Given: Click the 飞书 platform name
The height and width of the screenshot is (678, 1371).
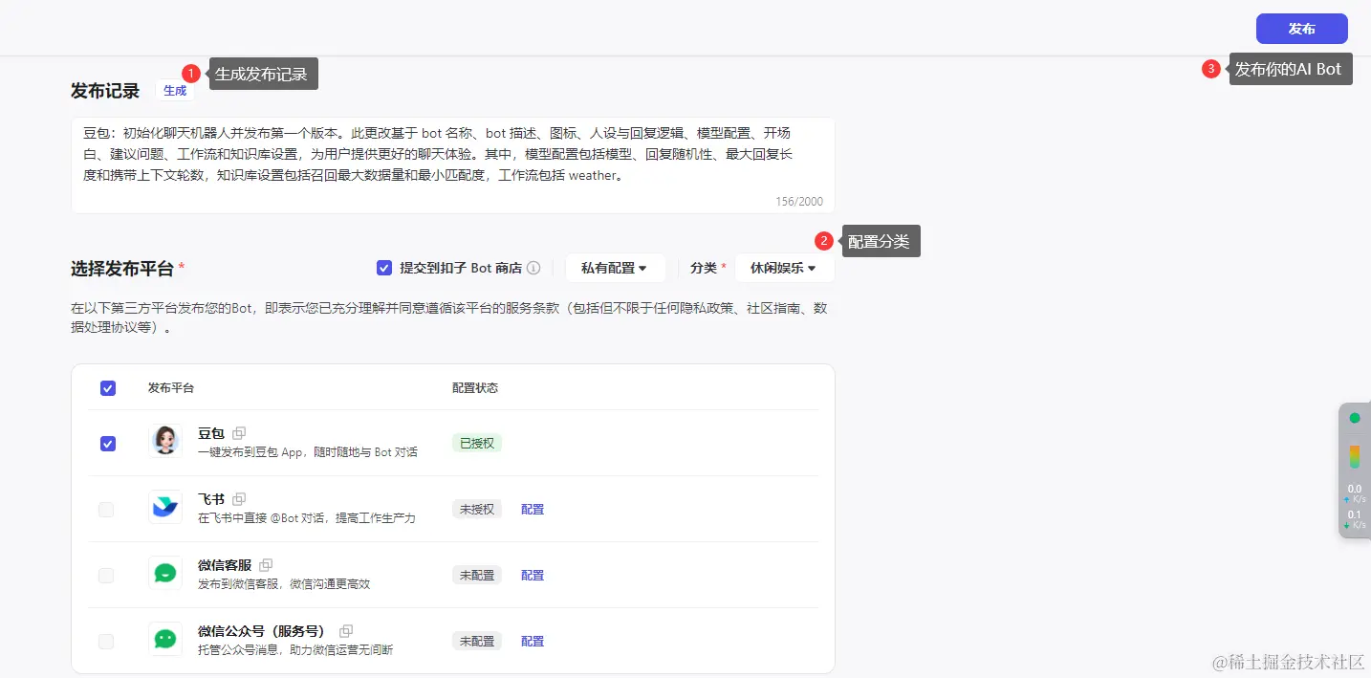Looking at the screenshot, I should [211, 499].
